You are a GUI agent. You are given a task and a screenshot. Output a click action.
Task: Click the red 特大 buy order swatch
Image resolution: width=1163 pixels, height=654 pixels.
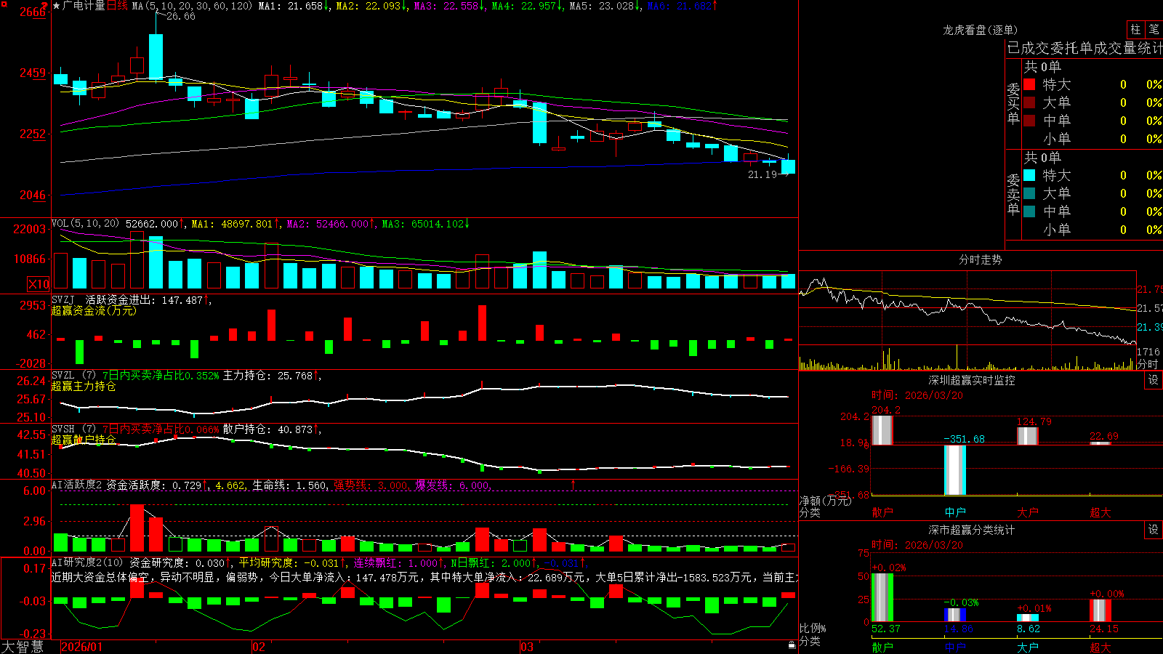coord(1029,84)
